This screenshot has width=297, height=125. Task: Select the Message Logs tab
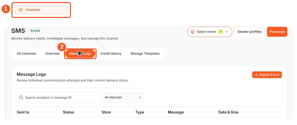pos(80,54)
